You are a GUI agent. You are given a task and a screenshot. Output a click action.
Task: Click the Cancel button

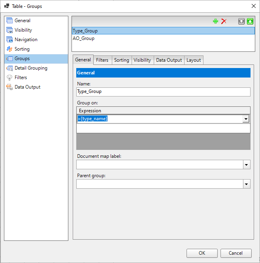[x=236, y=253]
